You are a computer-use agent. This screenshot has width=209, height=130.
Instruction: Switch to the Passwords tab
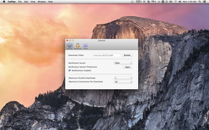tap(78, 46)
